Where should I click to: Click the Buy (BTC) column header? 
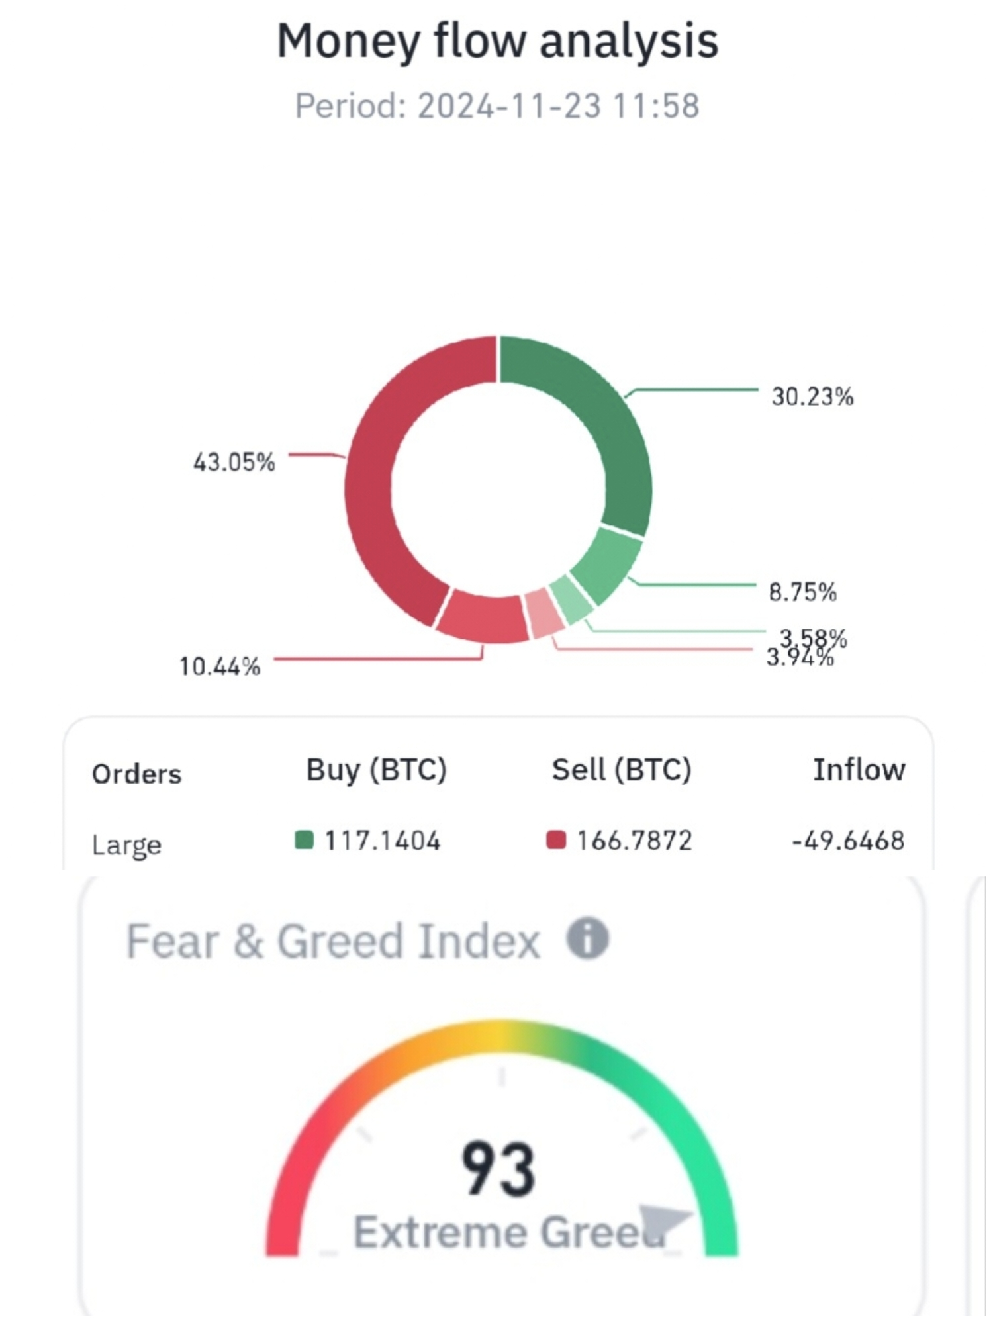[376, 770]
